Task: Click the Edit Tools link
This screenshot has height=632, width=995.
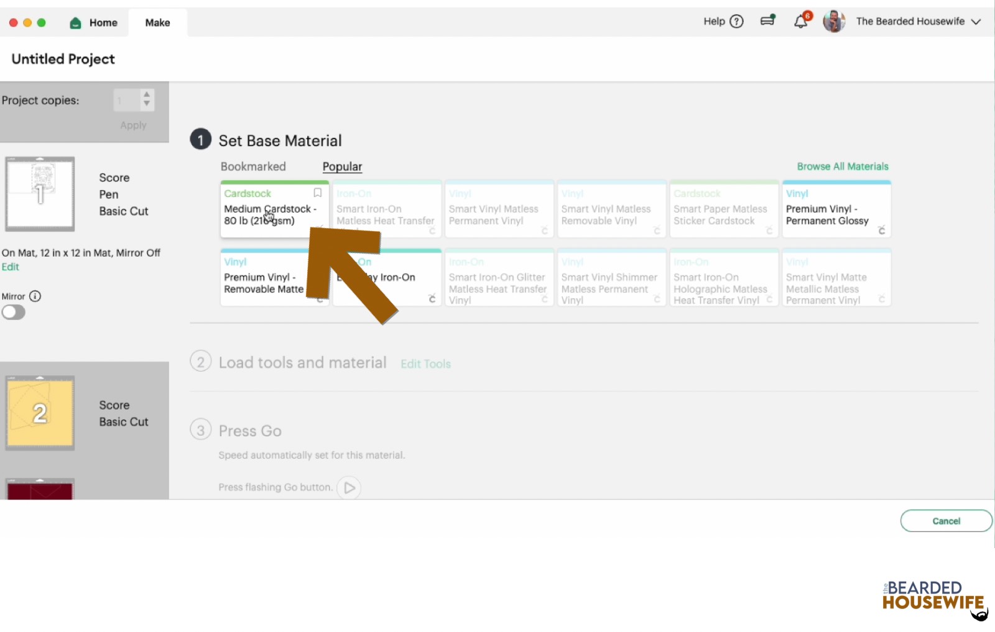Action: (425, 364)
